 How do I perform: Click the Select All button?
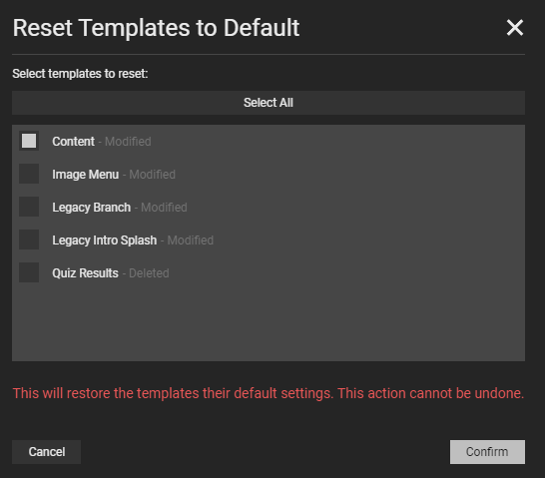(x=269, y=103)
